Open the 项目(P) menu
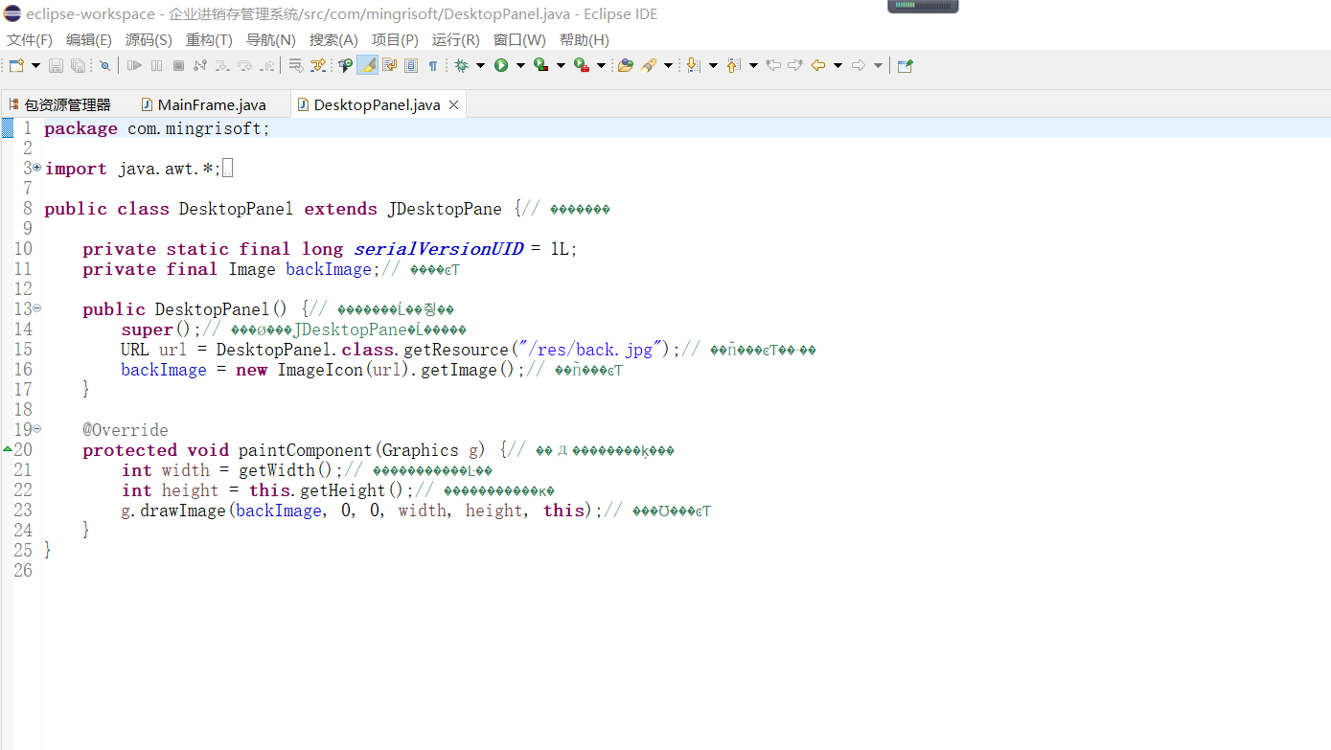The height and width of the screenshot is (750, 1331). [x=395, y=40]
